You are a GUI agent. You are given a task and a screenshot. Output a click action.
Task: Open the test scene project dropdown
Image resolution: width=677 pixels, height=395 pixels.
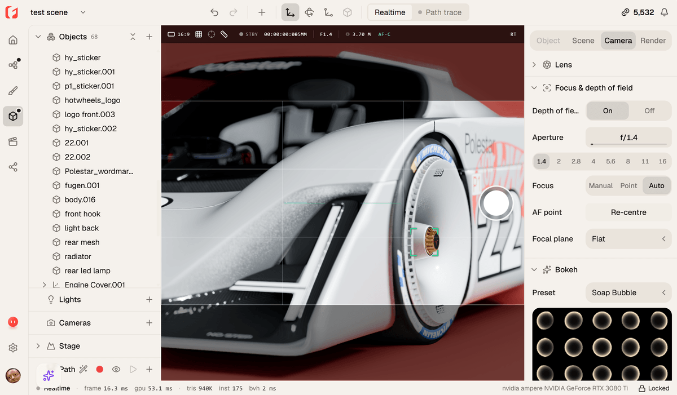click(x=58, y=12)
